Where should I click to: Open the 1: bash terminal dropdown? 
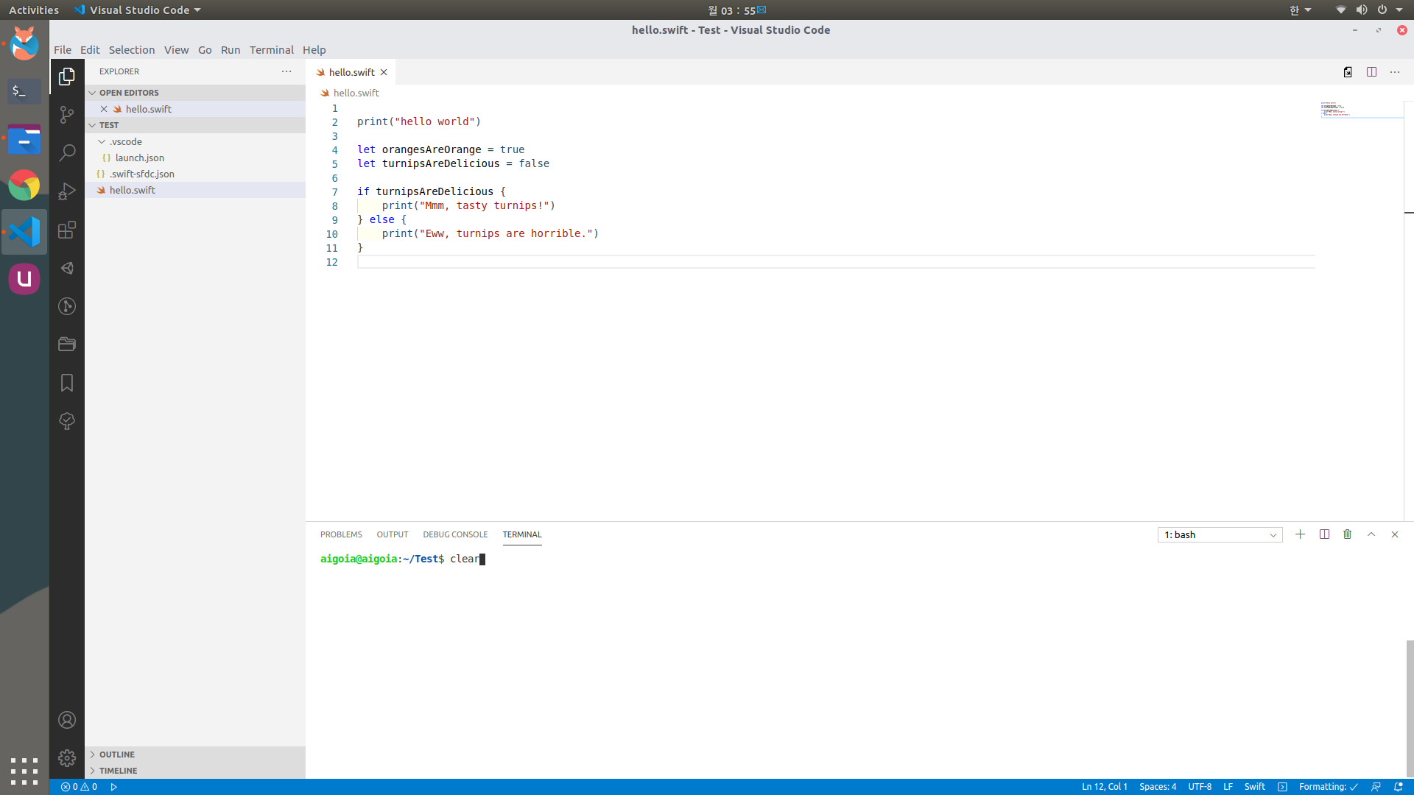(x=1220, y=535)
